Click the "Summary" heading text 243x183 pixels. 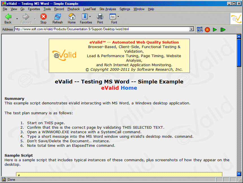tap(14, 99)
